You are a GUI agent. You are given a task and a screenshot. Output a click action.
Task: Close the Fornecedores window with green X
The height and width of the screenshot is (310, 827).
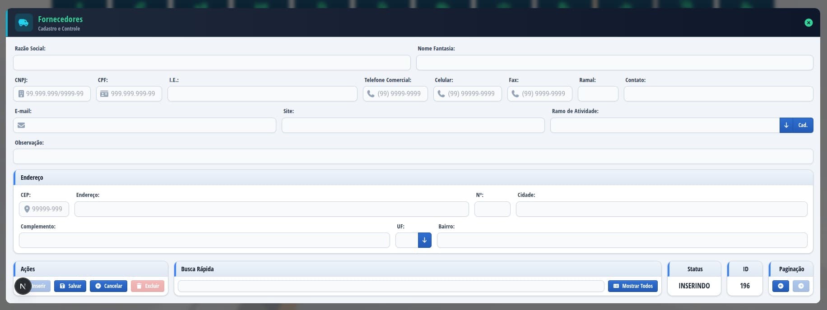point(808,23)
